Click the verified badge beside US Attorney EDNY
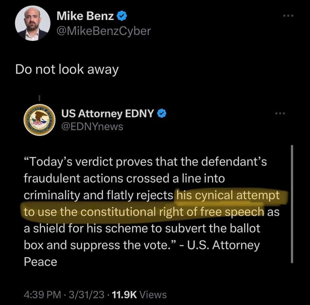 tap(162, 114)
